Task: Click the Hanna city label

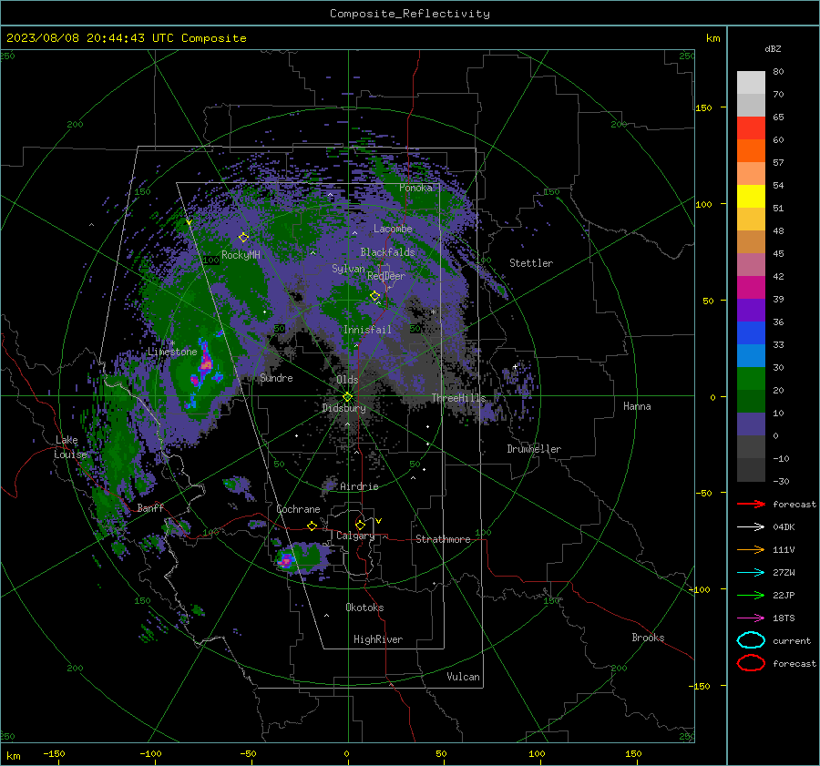Action: point(637,405)
